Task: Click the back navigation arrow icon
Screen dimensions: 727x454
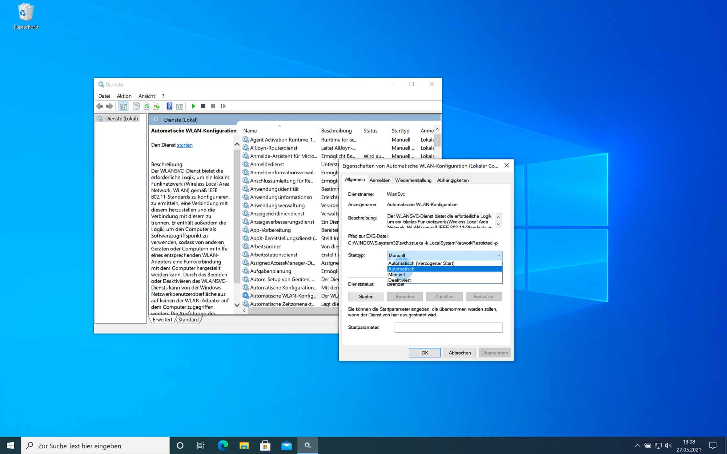Action: 99,106
